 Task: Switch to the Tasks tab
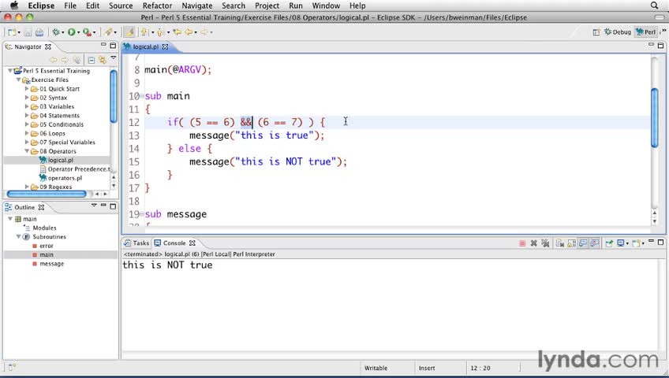[x=136, y=243]
